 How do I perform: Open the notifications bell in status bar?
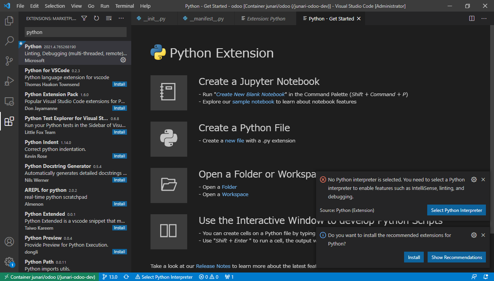tap(486, 277)
